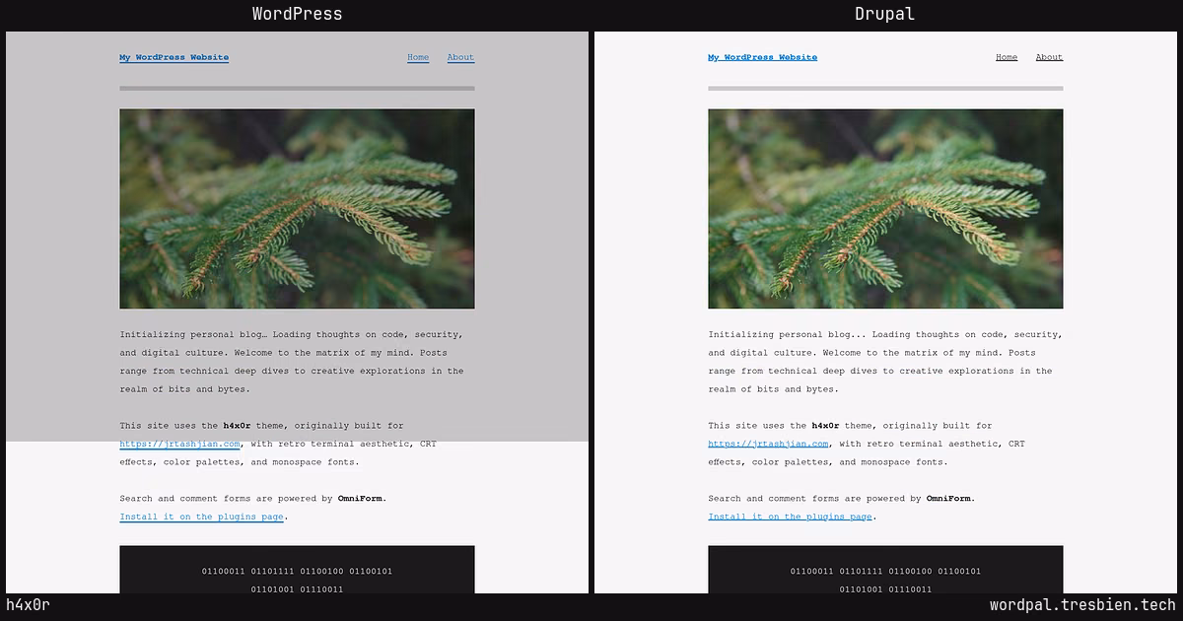Click binary code block in WordPress pane
The height and width of the screenshot is (621, 1183).
[297, 570]
